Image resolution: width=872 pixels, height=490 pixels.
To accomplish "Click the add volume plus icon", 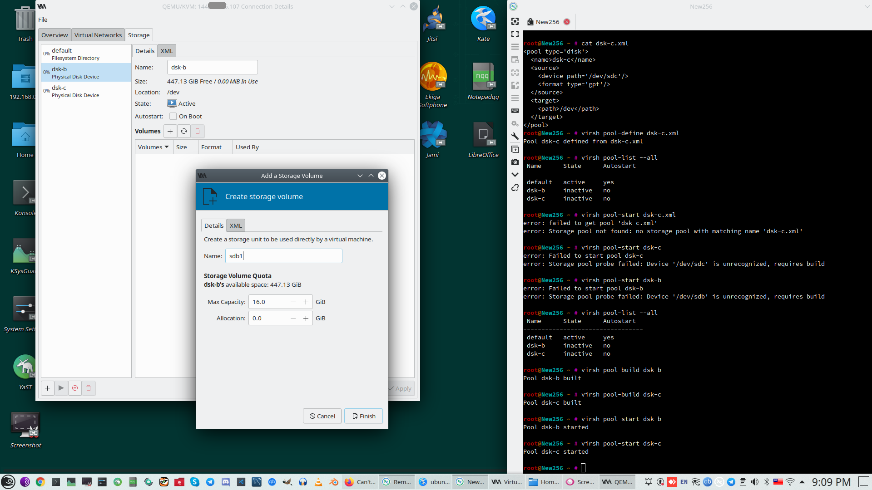I will click(x=170, y=131).
